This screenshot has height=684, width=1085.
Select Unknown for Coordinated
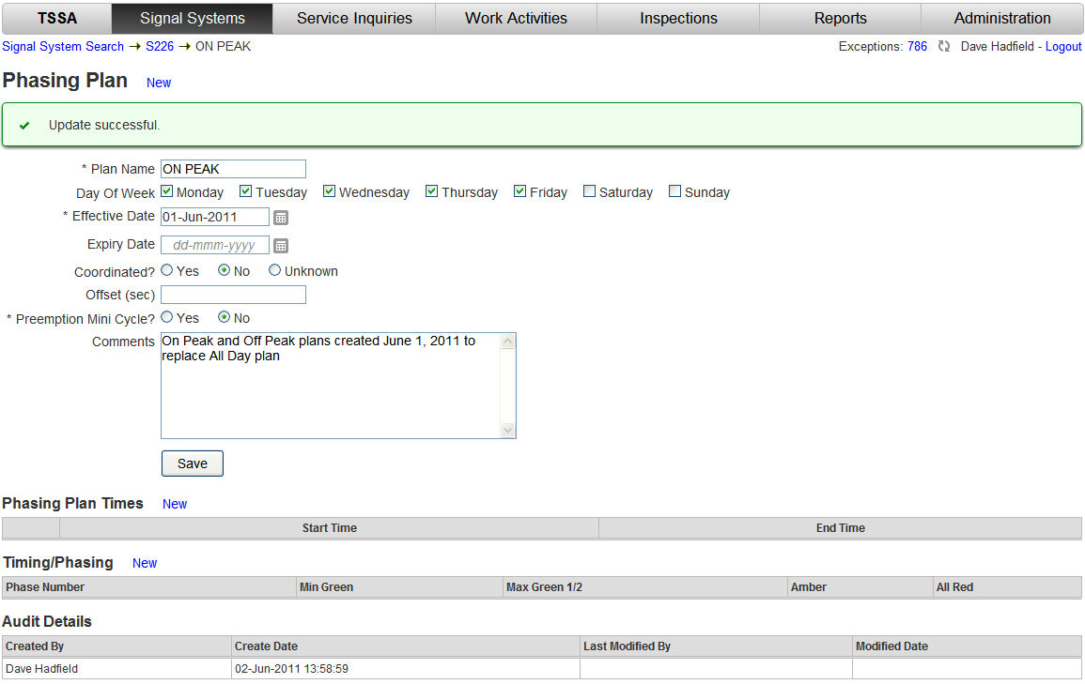[x=274, y=270]
